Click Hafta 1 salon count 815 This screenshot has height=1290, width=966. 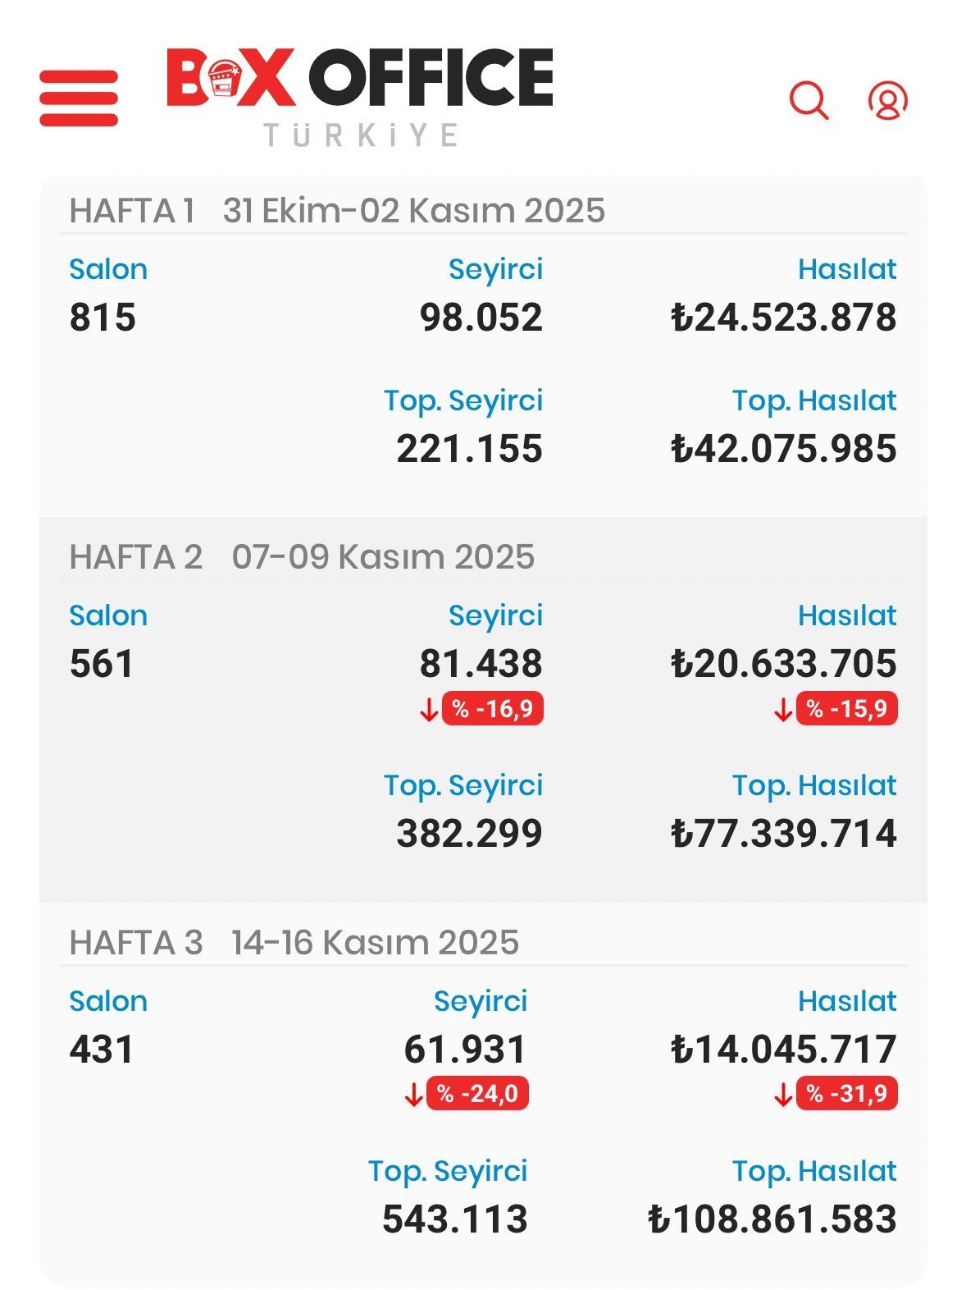[103, 318]
